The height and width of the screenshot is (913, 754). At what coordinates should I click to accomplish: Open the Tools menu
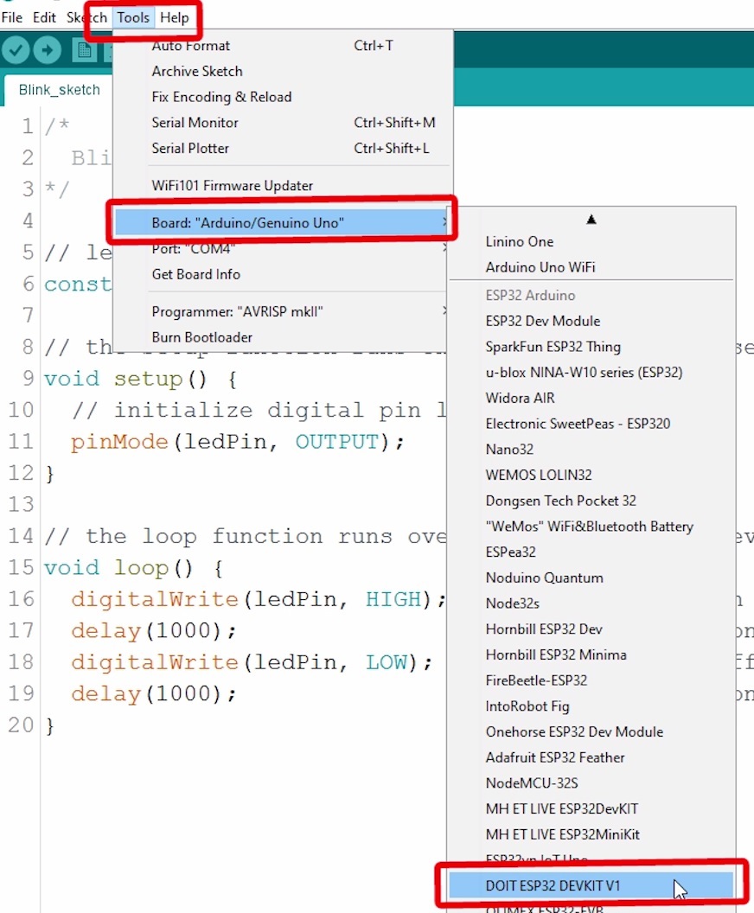coord(133,17)
